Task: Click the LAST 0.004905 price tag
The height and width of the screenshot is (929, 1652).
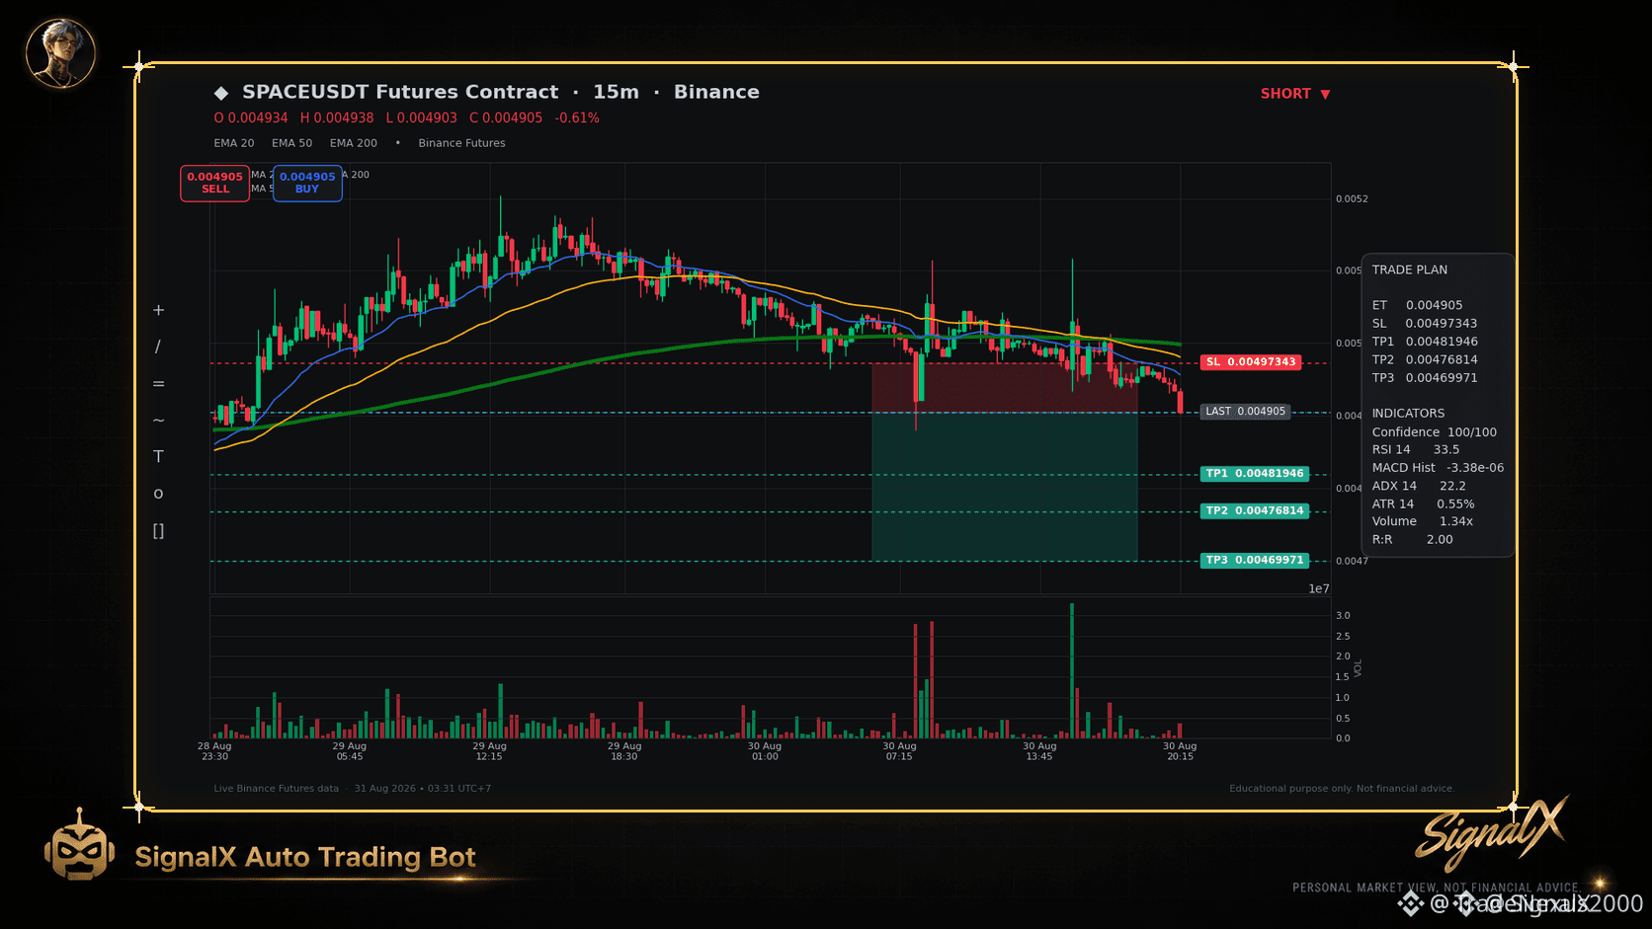Action: (1246, 412)
